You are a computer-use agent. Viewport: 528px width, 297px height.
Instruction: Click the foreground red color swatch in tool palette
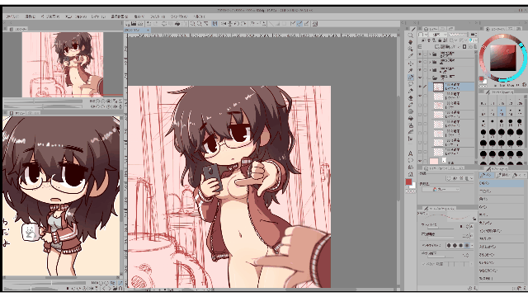pos(408,181)
